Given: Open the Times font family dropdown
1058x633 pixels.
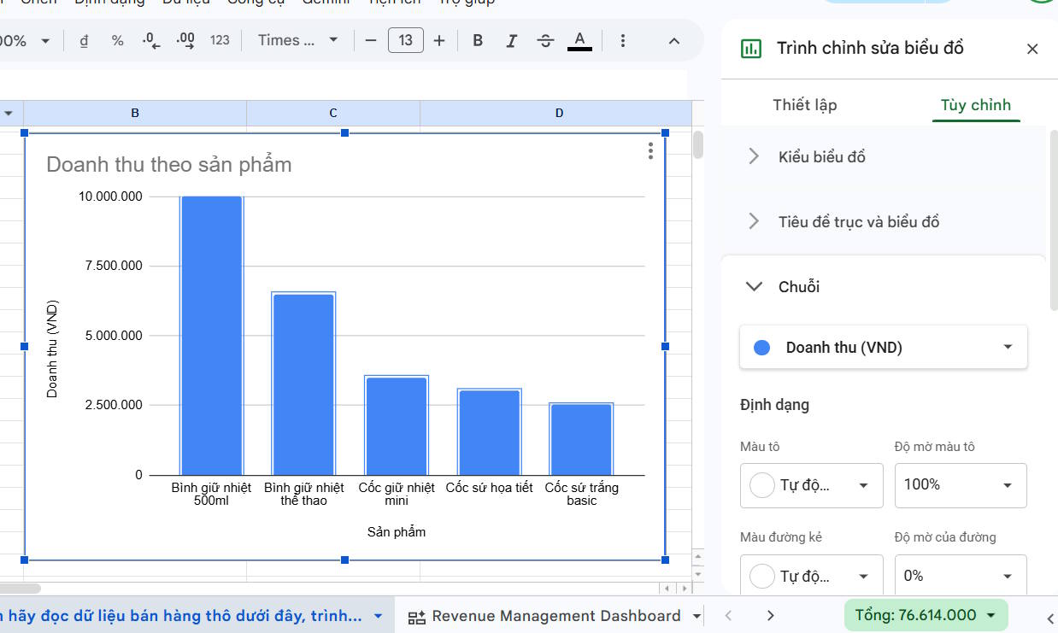Looking at the screenshot, I should pyautogui.click(x=298, y=40).
